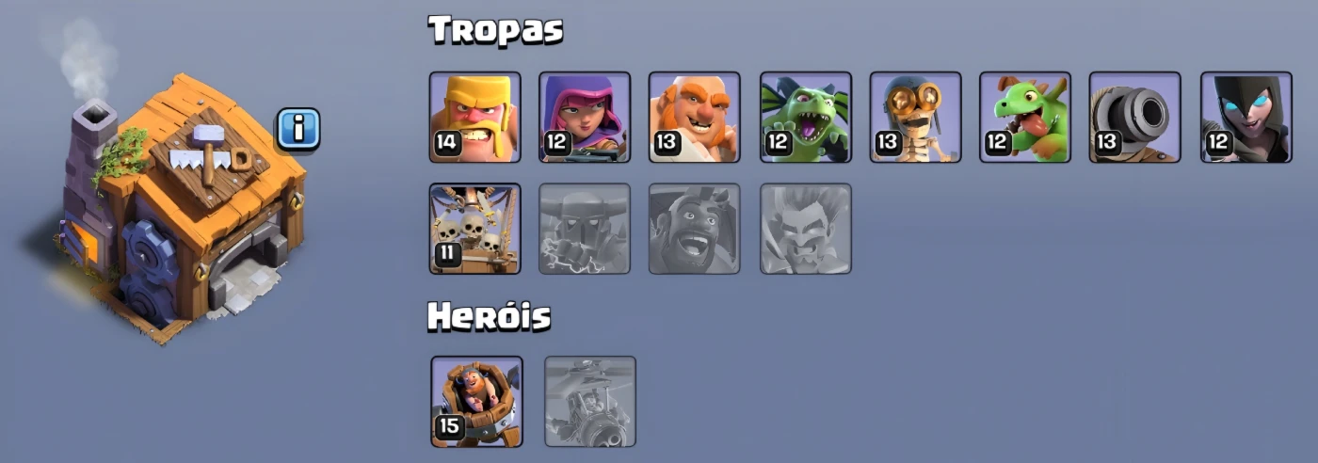Tap the locked Battle Copter hero icon
The image size is (1318, 463).
pos(591,401)
